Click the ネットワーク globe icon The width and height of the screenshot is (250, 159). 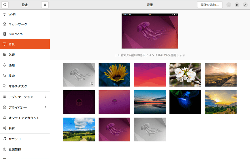[4, 24]
